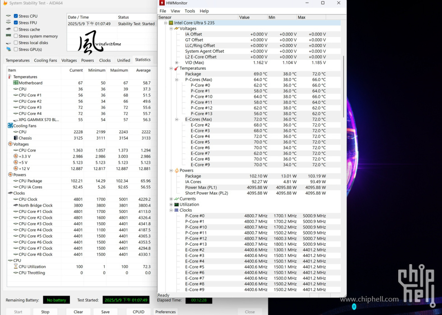
Task: Click the icon beside AIDA64 Clocks group
Action: tap(10, 193)
